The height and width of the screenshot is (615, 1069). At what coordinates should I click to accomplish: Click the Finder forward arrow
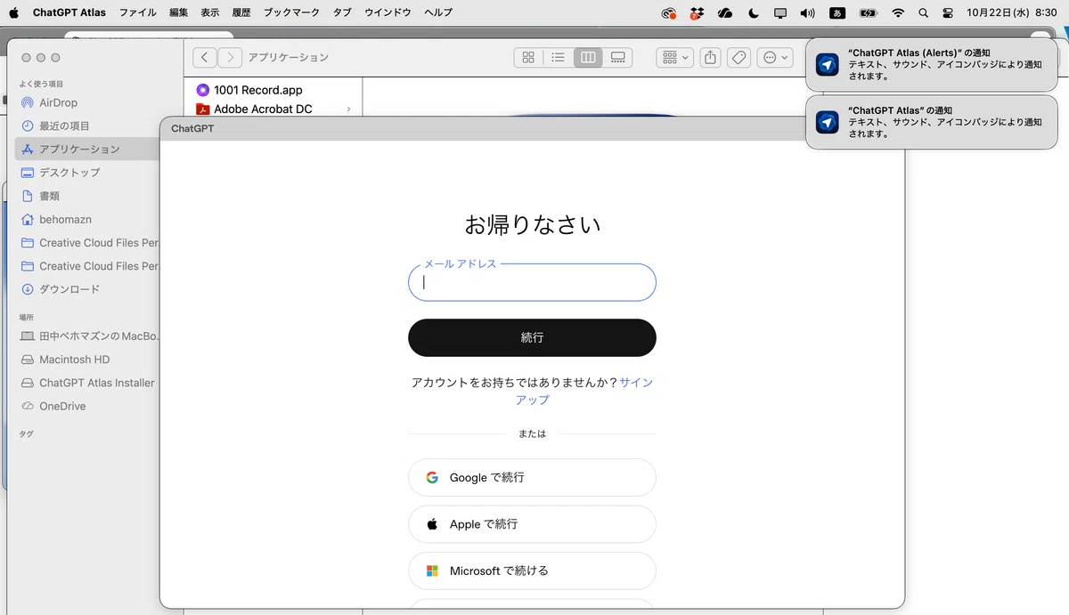[230, 57]
